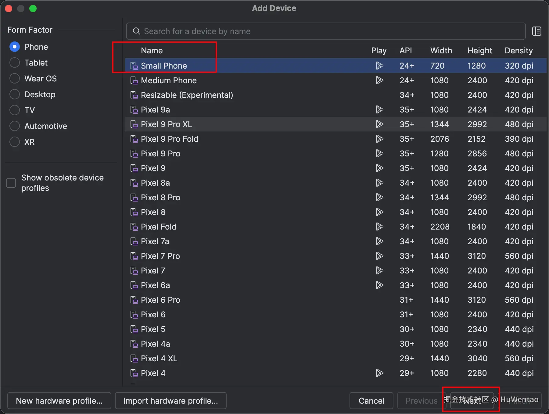Select the Pixel 8 device name
Screen dimensions: 549x414
point(153,212)
